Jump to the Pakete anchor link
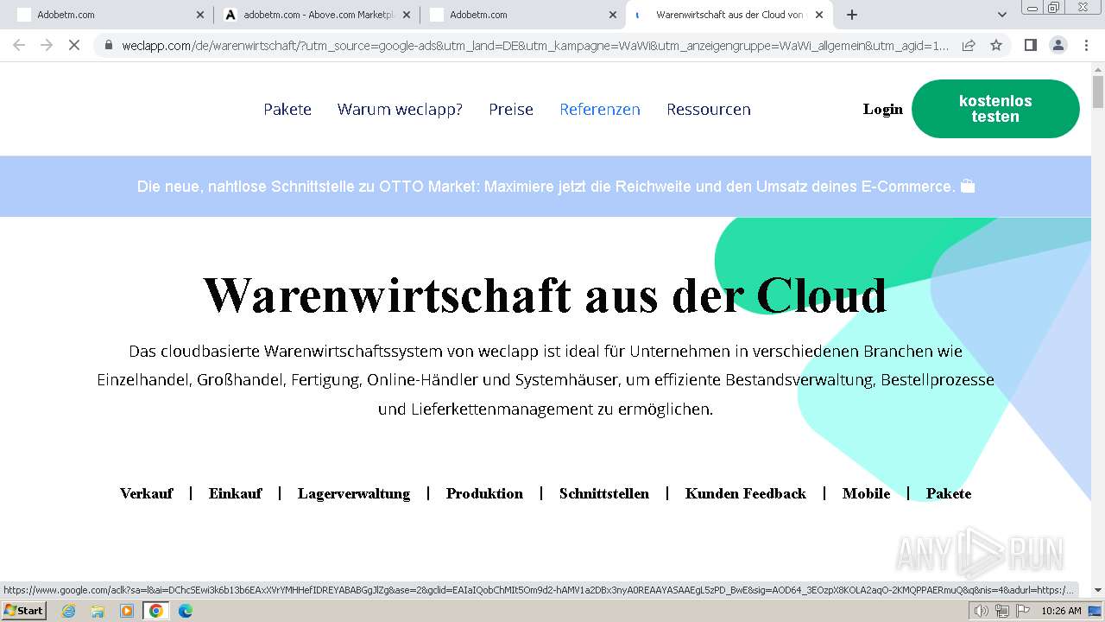The image size is (1105, 622). click(949, 493)
